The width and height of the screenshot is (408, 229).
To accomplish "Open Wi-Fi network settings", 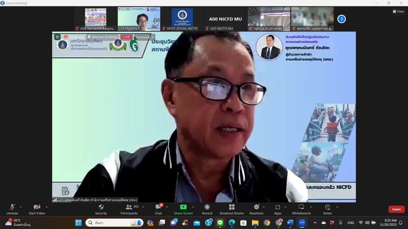I will click(x=361, y=223).
